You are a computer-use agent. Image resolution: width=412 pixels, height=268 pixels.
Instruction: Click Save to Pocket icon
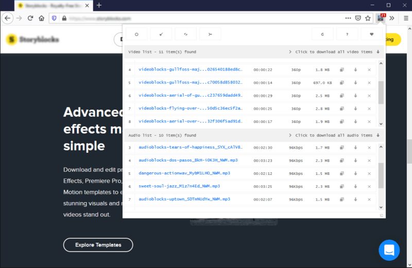click(358, 18)
